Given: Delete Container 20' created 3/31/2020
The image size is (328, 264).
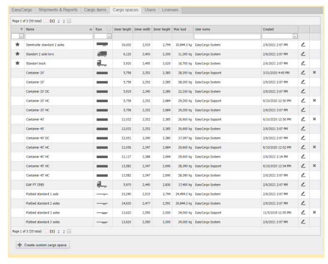Looking at the screenshot, I should [x=314, y=72].
